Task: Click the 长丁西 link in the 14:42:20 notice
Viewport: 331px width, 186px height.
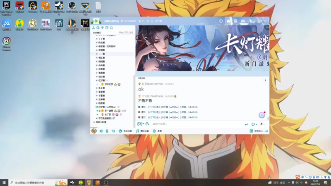Action: (x=152, y=117)
